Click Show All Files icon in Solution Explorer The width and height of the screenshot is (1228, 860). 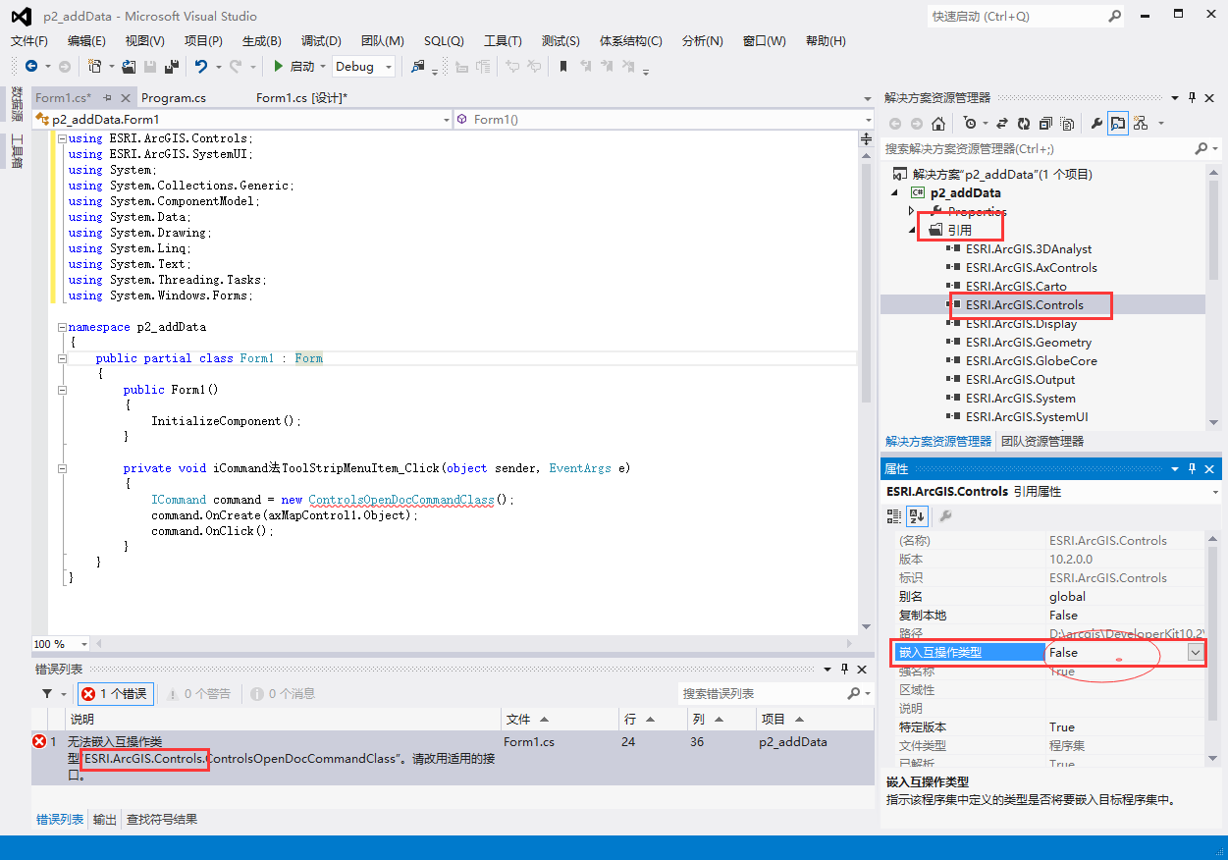click(1067, 123)
